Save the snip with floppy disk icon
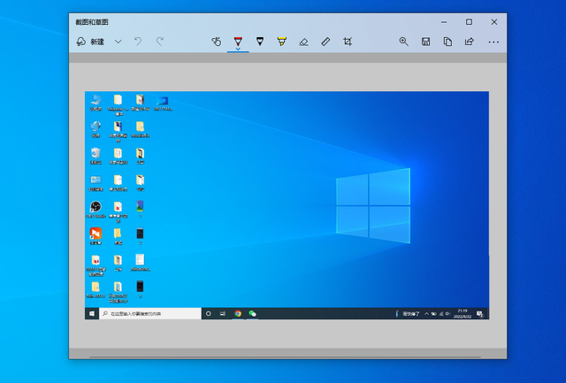 (426, 42)
